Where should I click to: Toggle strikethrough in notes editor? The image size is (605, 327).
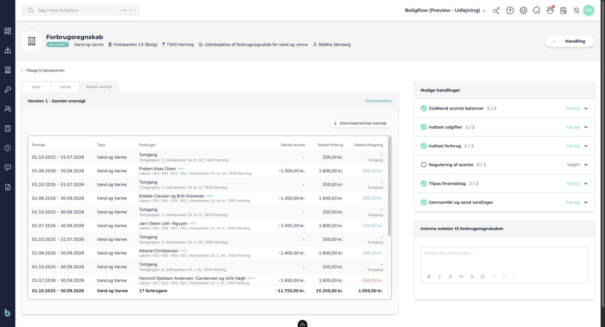click(450, 276)
